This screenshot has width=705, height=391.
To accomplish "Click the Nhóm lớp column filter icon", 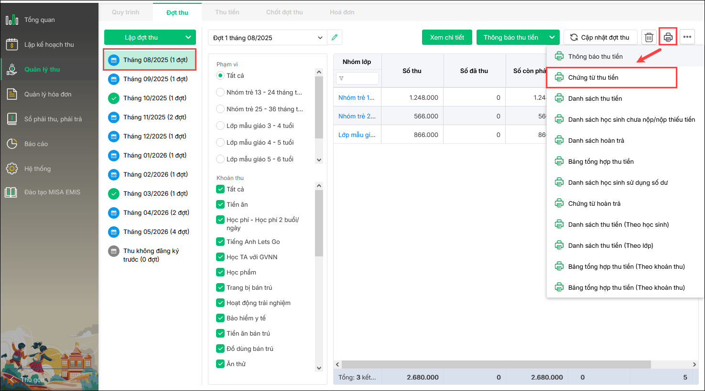I will 341,78.
